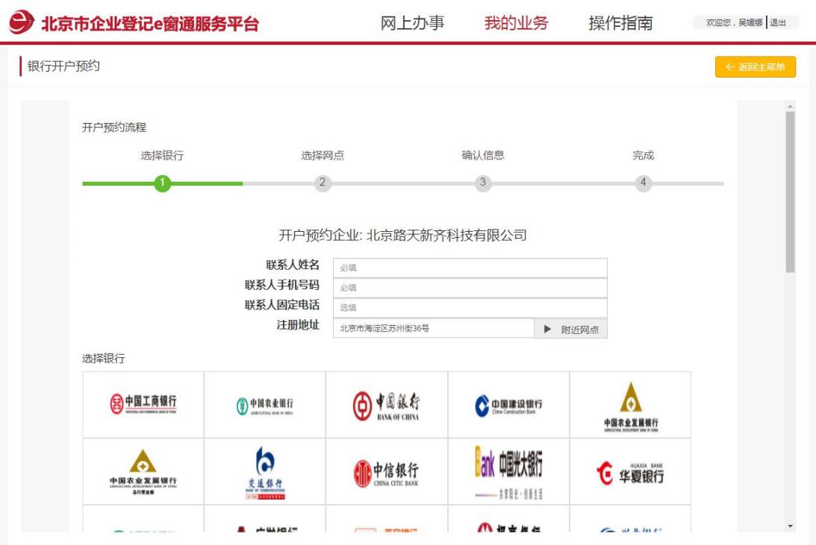Click the platform logo icon in the header
This screenshot has width=816, height=545.
click(20, 23)
